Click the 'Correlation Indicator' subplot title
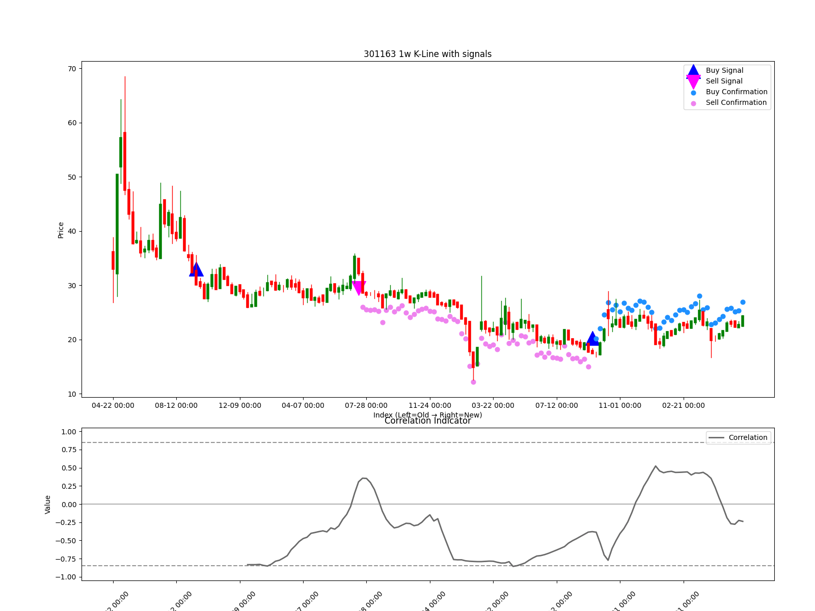 click(x=427, y=421)
